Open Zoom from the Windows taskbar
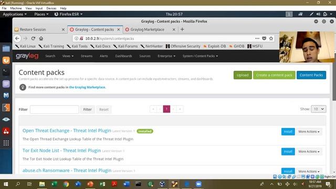 point(198,184)
